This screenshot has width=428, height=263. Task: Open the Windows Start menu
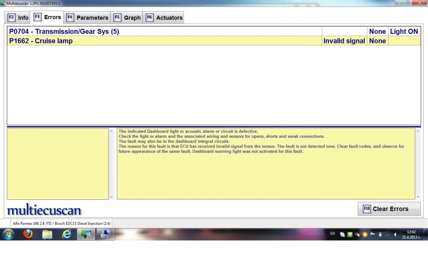(x=8, y=234)
